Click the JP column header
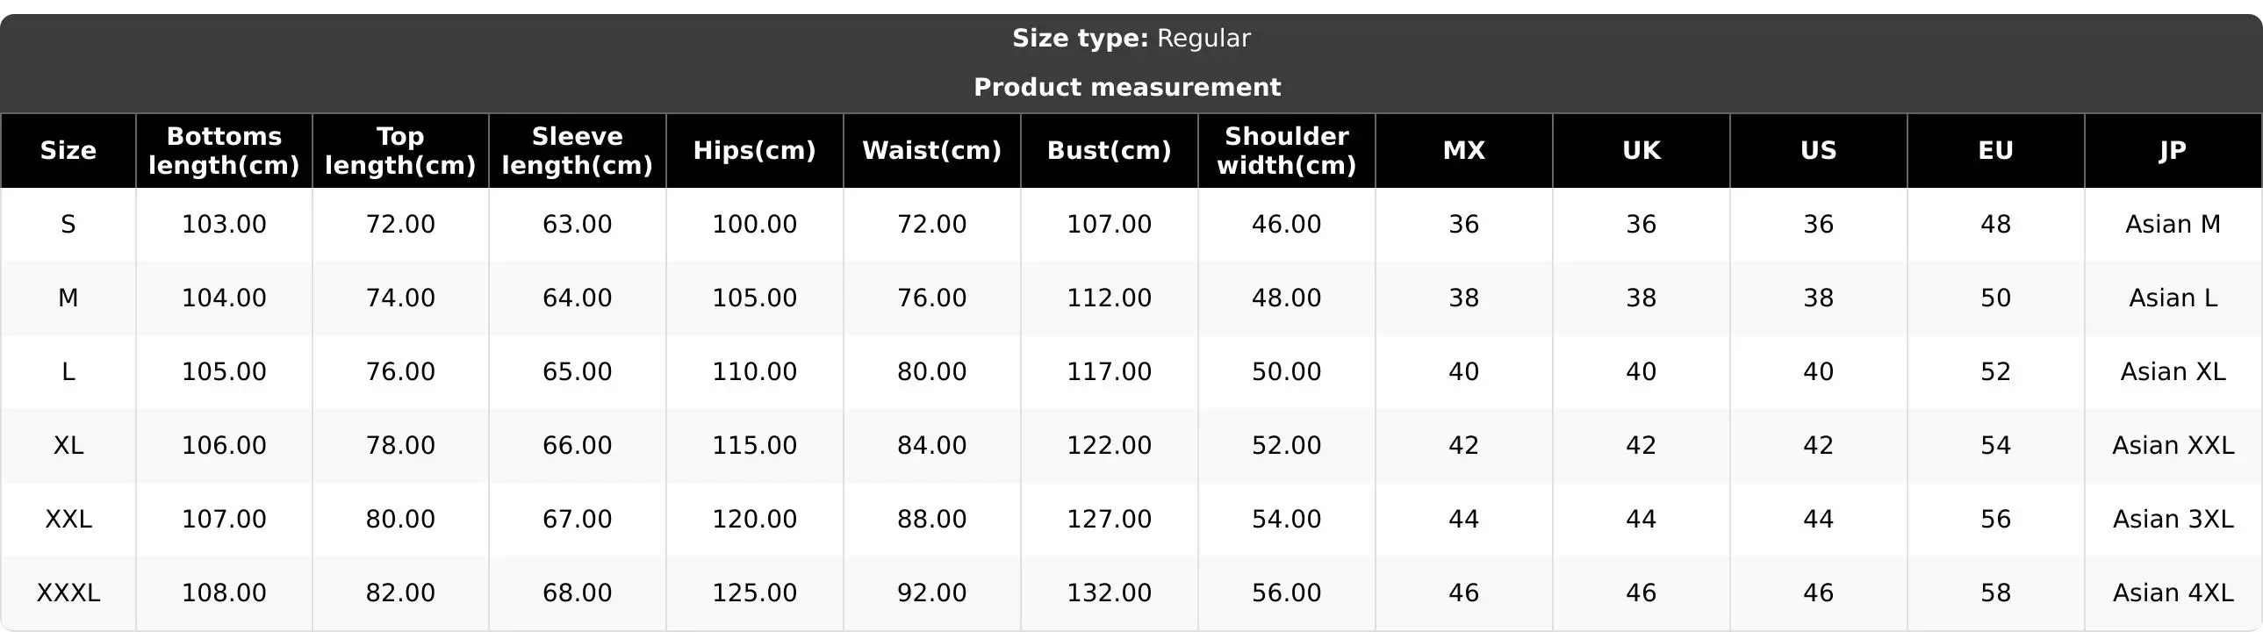 tap(2173, 150)
